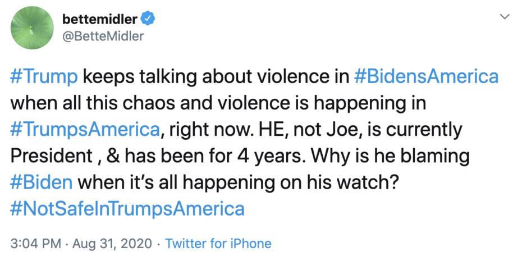Viewport: 522px width, 256px height.
Task: Follow the #TrumpsAmerica hashtag link
Action: (x=85, y=130)
